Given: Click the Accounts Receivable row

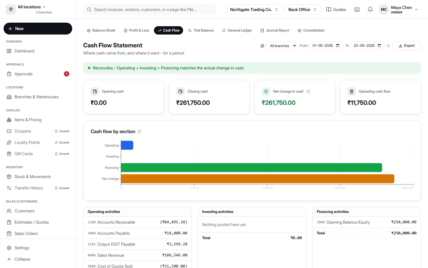Looking at the screenshot, I should pyautogui.click(x=137, y=222).
